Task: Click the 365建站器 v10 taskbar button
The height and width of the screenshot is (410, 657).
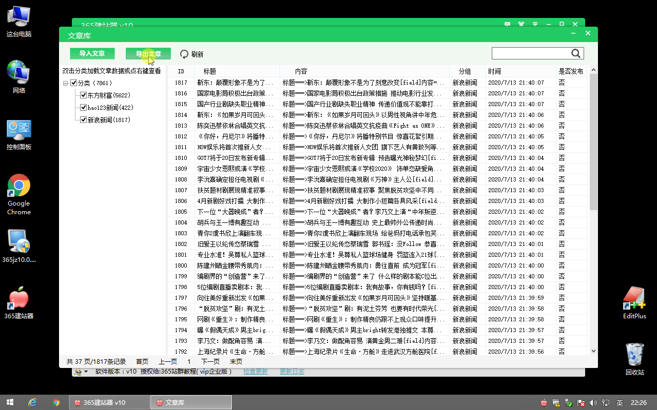Action: (x=109, y=402)
